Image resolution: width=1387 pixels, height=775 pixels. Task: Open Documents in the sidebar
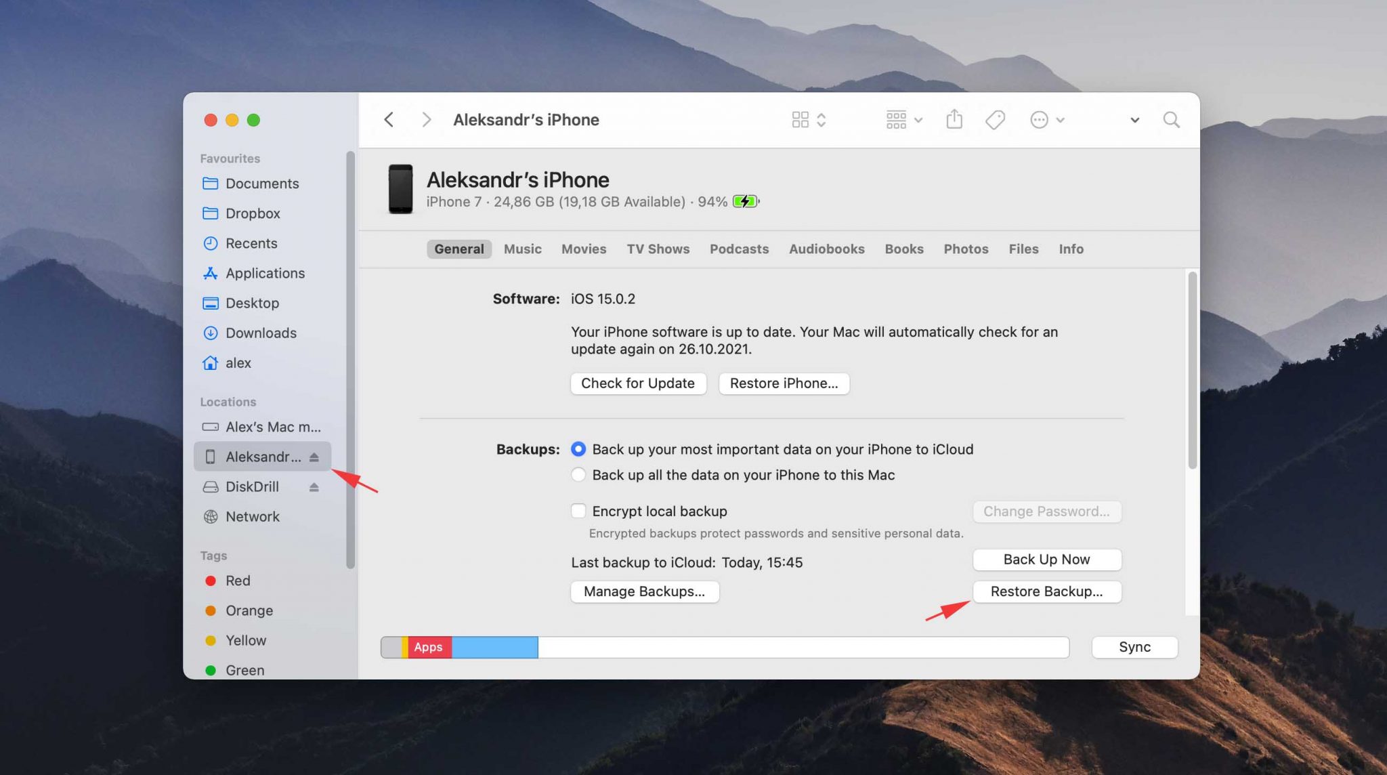[262, 184]
